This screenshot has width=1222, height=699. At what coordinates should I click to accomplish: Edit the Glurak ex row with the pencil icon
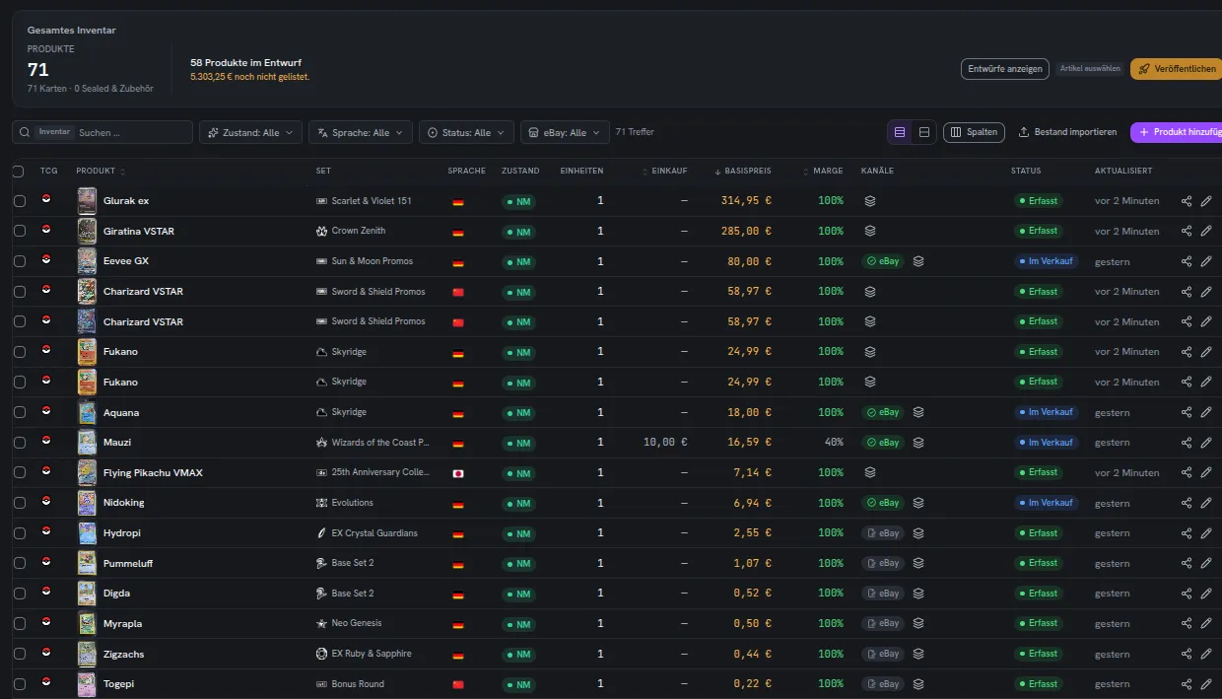click(x=1206, y=201)
